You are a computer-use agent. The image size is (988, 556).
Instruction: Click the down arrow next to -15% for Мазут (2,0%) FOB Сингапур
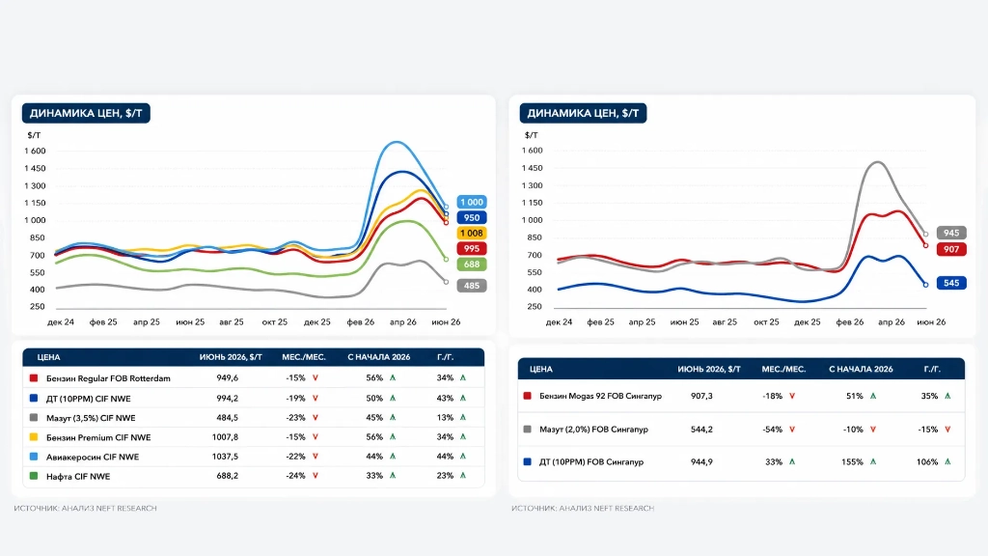[947, 430]
